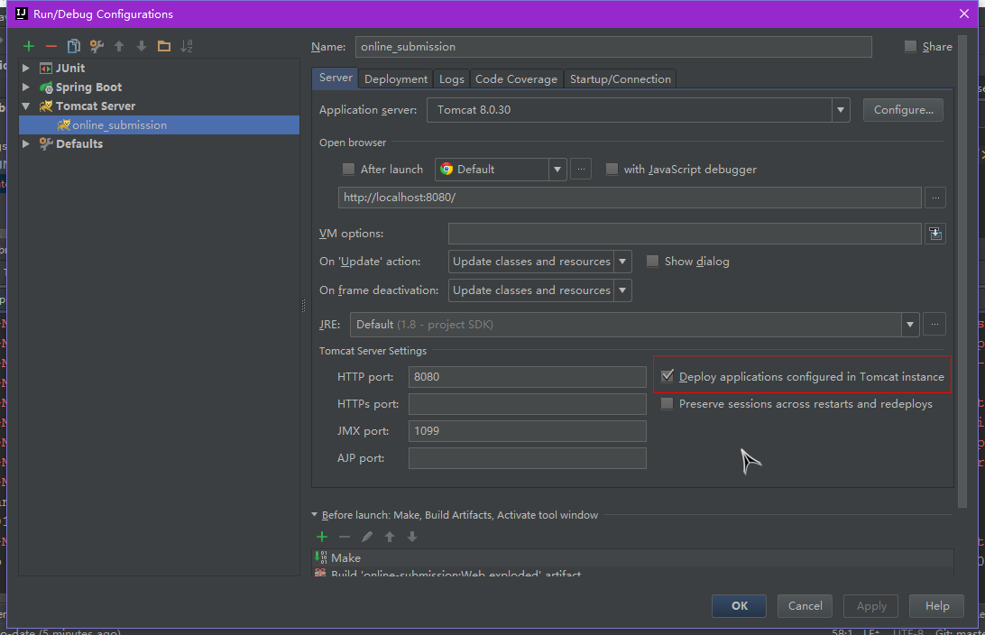Click the red Remove Configuration minus icon
This screenshot has width=985, height=635.
tap(51, 46)
